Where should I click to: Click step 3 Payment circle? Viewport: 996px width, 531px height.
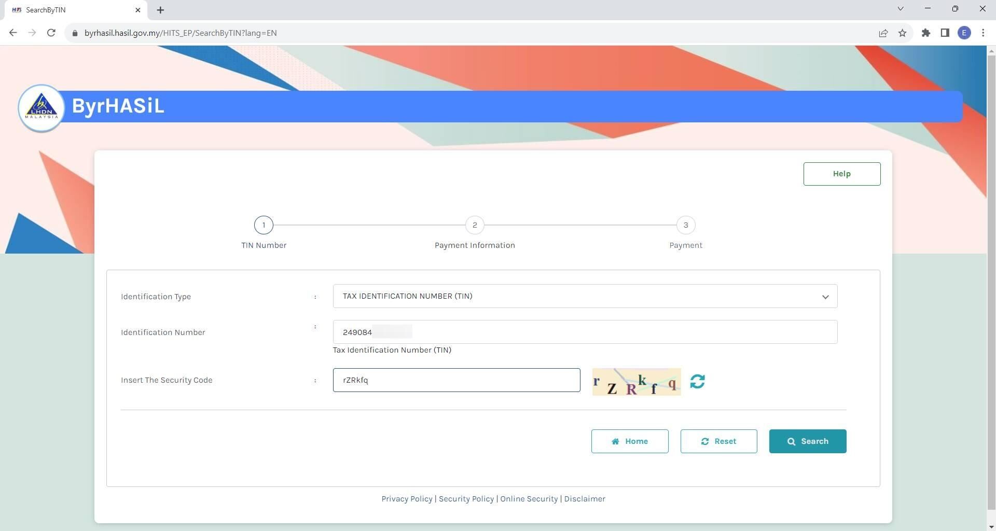[x=686, y=225]
